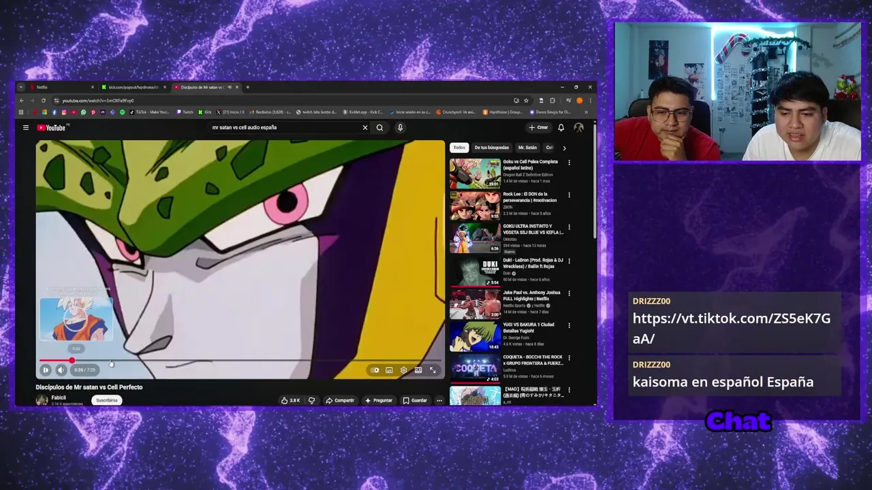The width and height of the screenshot is (872, 490).
Task: Open options for YUGI VS BAKURA video
Action: (x=569, y=326)
